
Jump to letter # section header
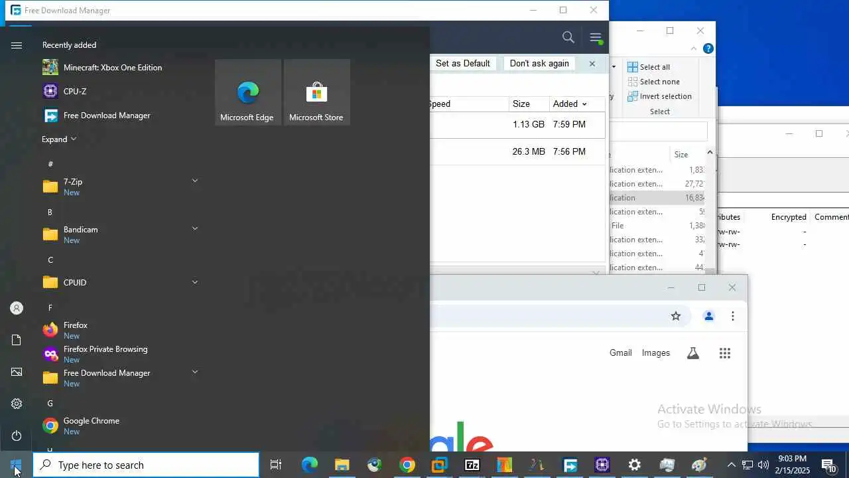pyautogui.click(x=50, y=164)
